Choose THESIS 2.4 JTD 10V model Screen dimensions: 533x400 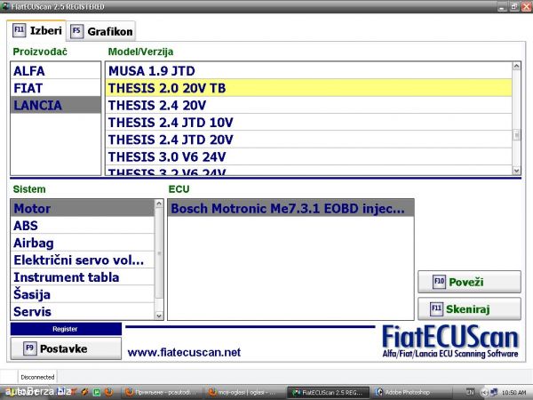point(308,122)
